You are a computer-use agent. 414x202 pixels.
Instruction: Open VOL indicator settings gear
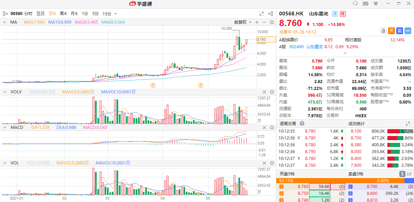[272, 163]
